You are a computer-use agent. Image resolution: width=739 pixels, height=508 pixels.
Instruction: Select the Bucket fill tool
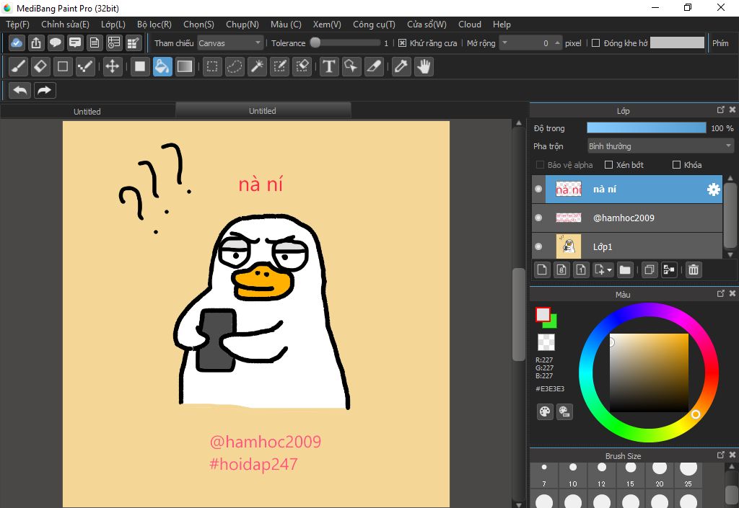point(162,66)
